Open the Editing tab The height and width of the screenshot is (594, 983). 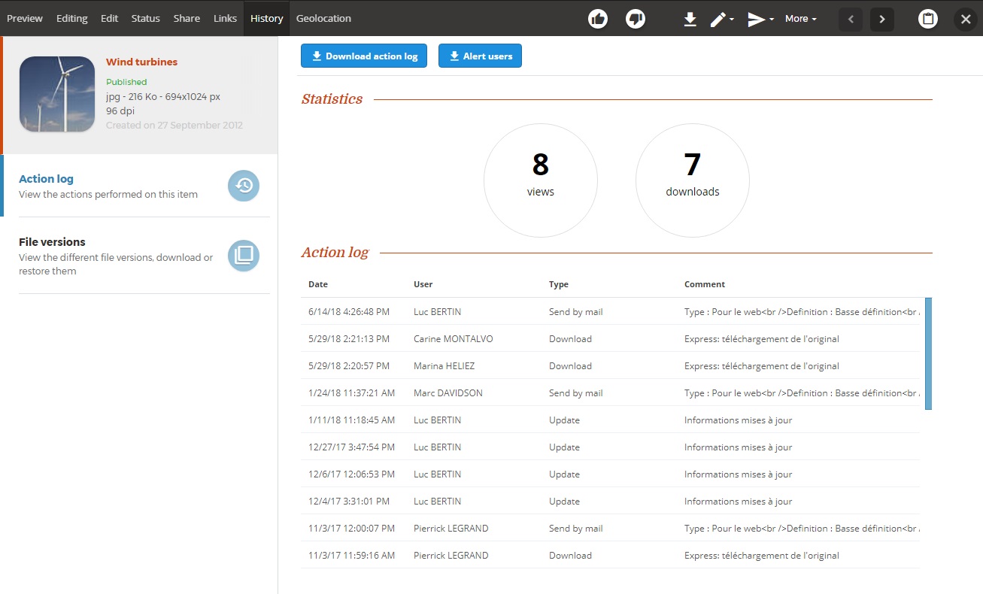tap(72, 18)
